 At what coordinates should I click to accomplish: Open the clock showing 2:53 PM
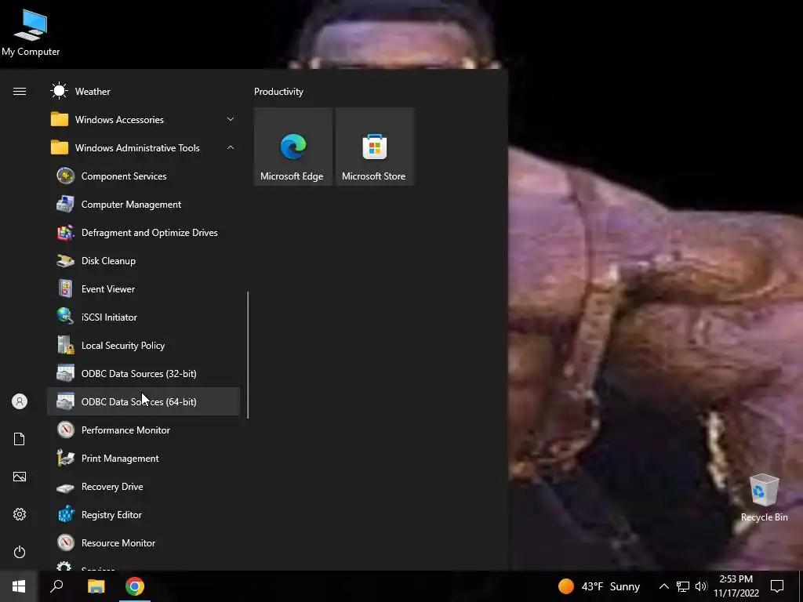736,586
